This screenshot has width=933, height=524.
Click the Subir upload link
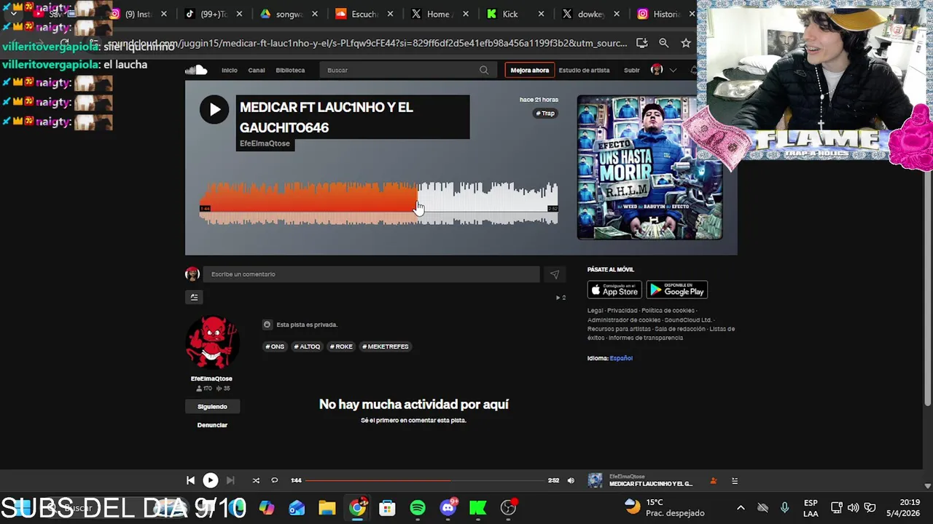[632, 71]
